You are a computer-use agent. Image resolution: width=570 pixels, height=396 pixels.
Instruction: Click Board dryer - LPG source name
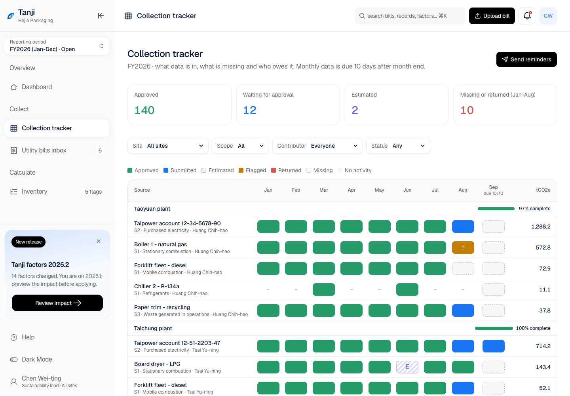click(157, 364)
